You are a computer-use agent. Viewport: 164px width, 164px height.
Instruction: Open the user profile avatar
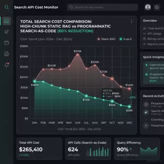(x=148, y=7)
